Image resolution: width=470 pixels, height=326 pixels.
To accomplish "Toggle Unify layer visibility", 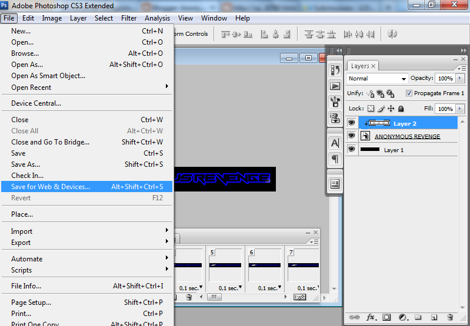I will click(381, 94).
